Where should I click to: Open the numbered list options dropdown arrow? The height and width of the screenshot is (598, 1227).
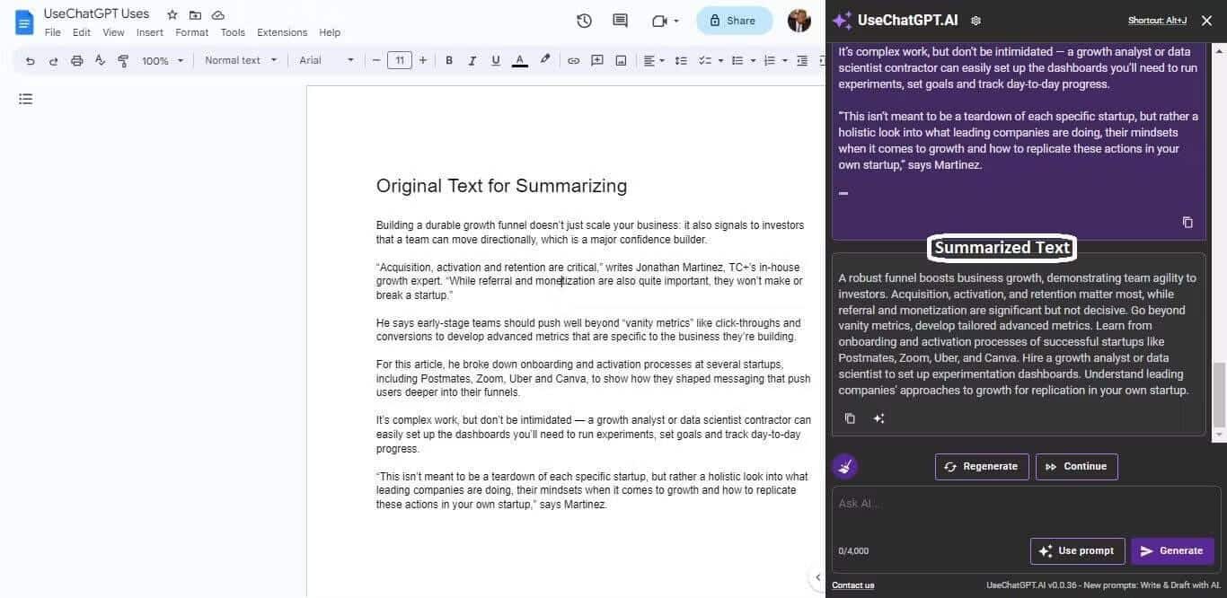point(785,60)
